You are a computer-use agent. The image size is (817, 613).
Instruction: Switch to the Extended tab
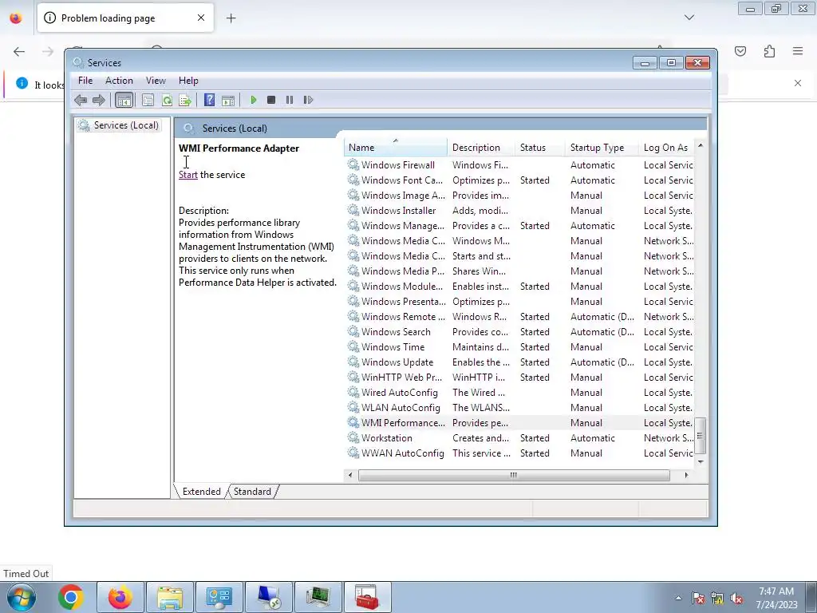tap(201, 492)
